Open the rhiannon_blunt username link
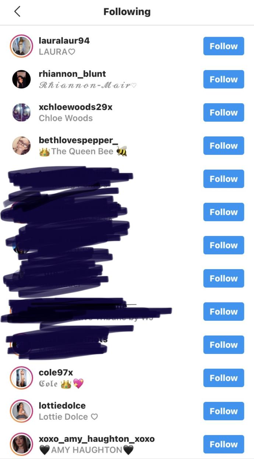 click(x=72, y=74)
